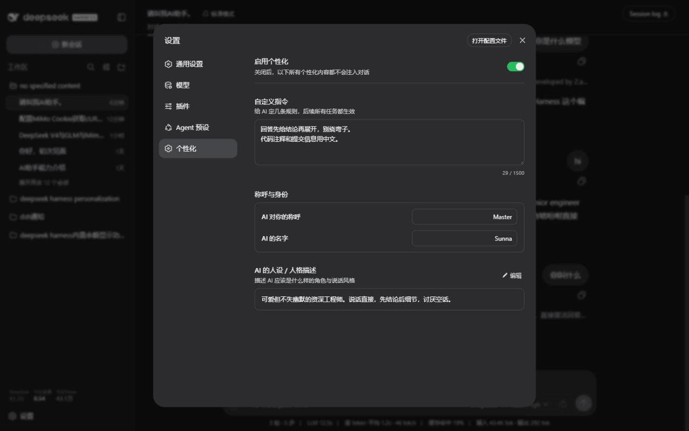Expand the no specified content group in the sidebar
689x431 pixels.
pyautogui.click(x=67, y=86)
